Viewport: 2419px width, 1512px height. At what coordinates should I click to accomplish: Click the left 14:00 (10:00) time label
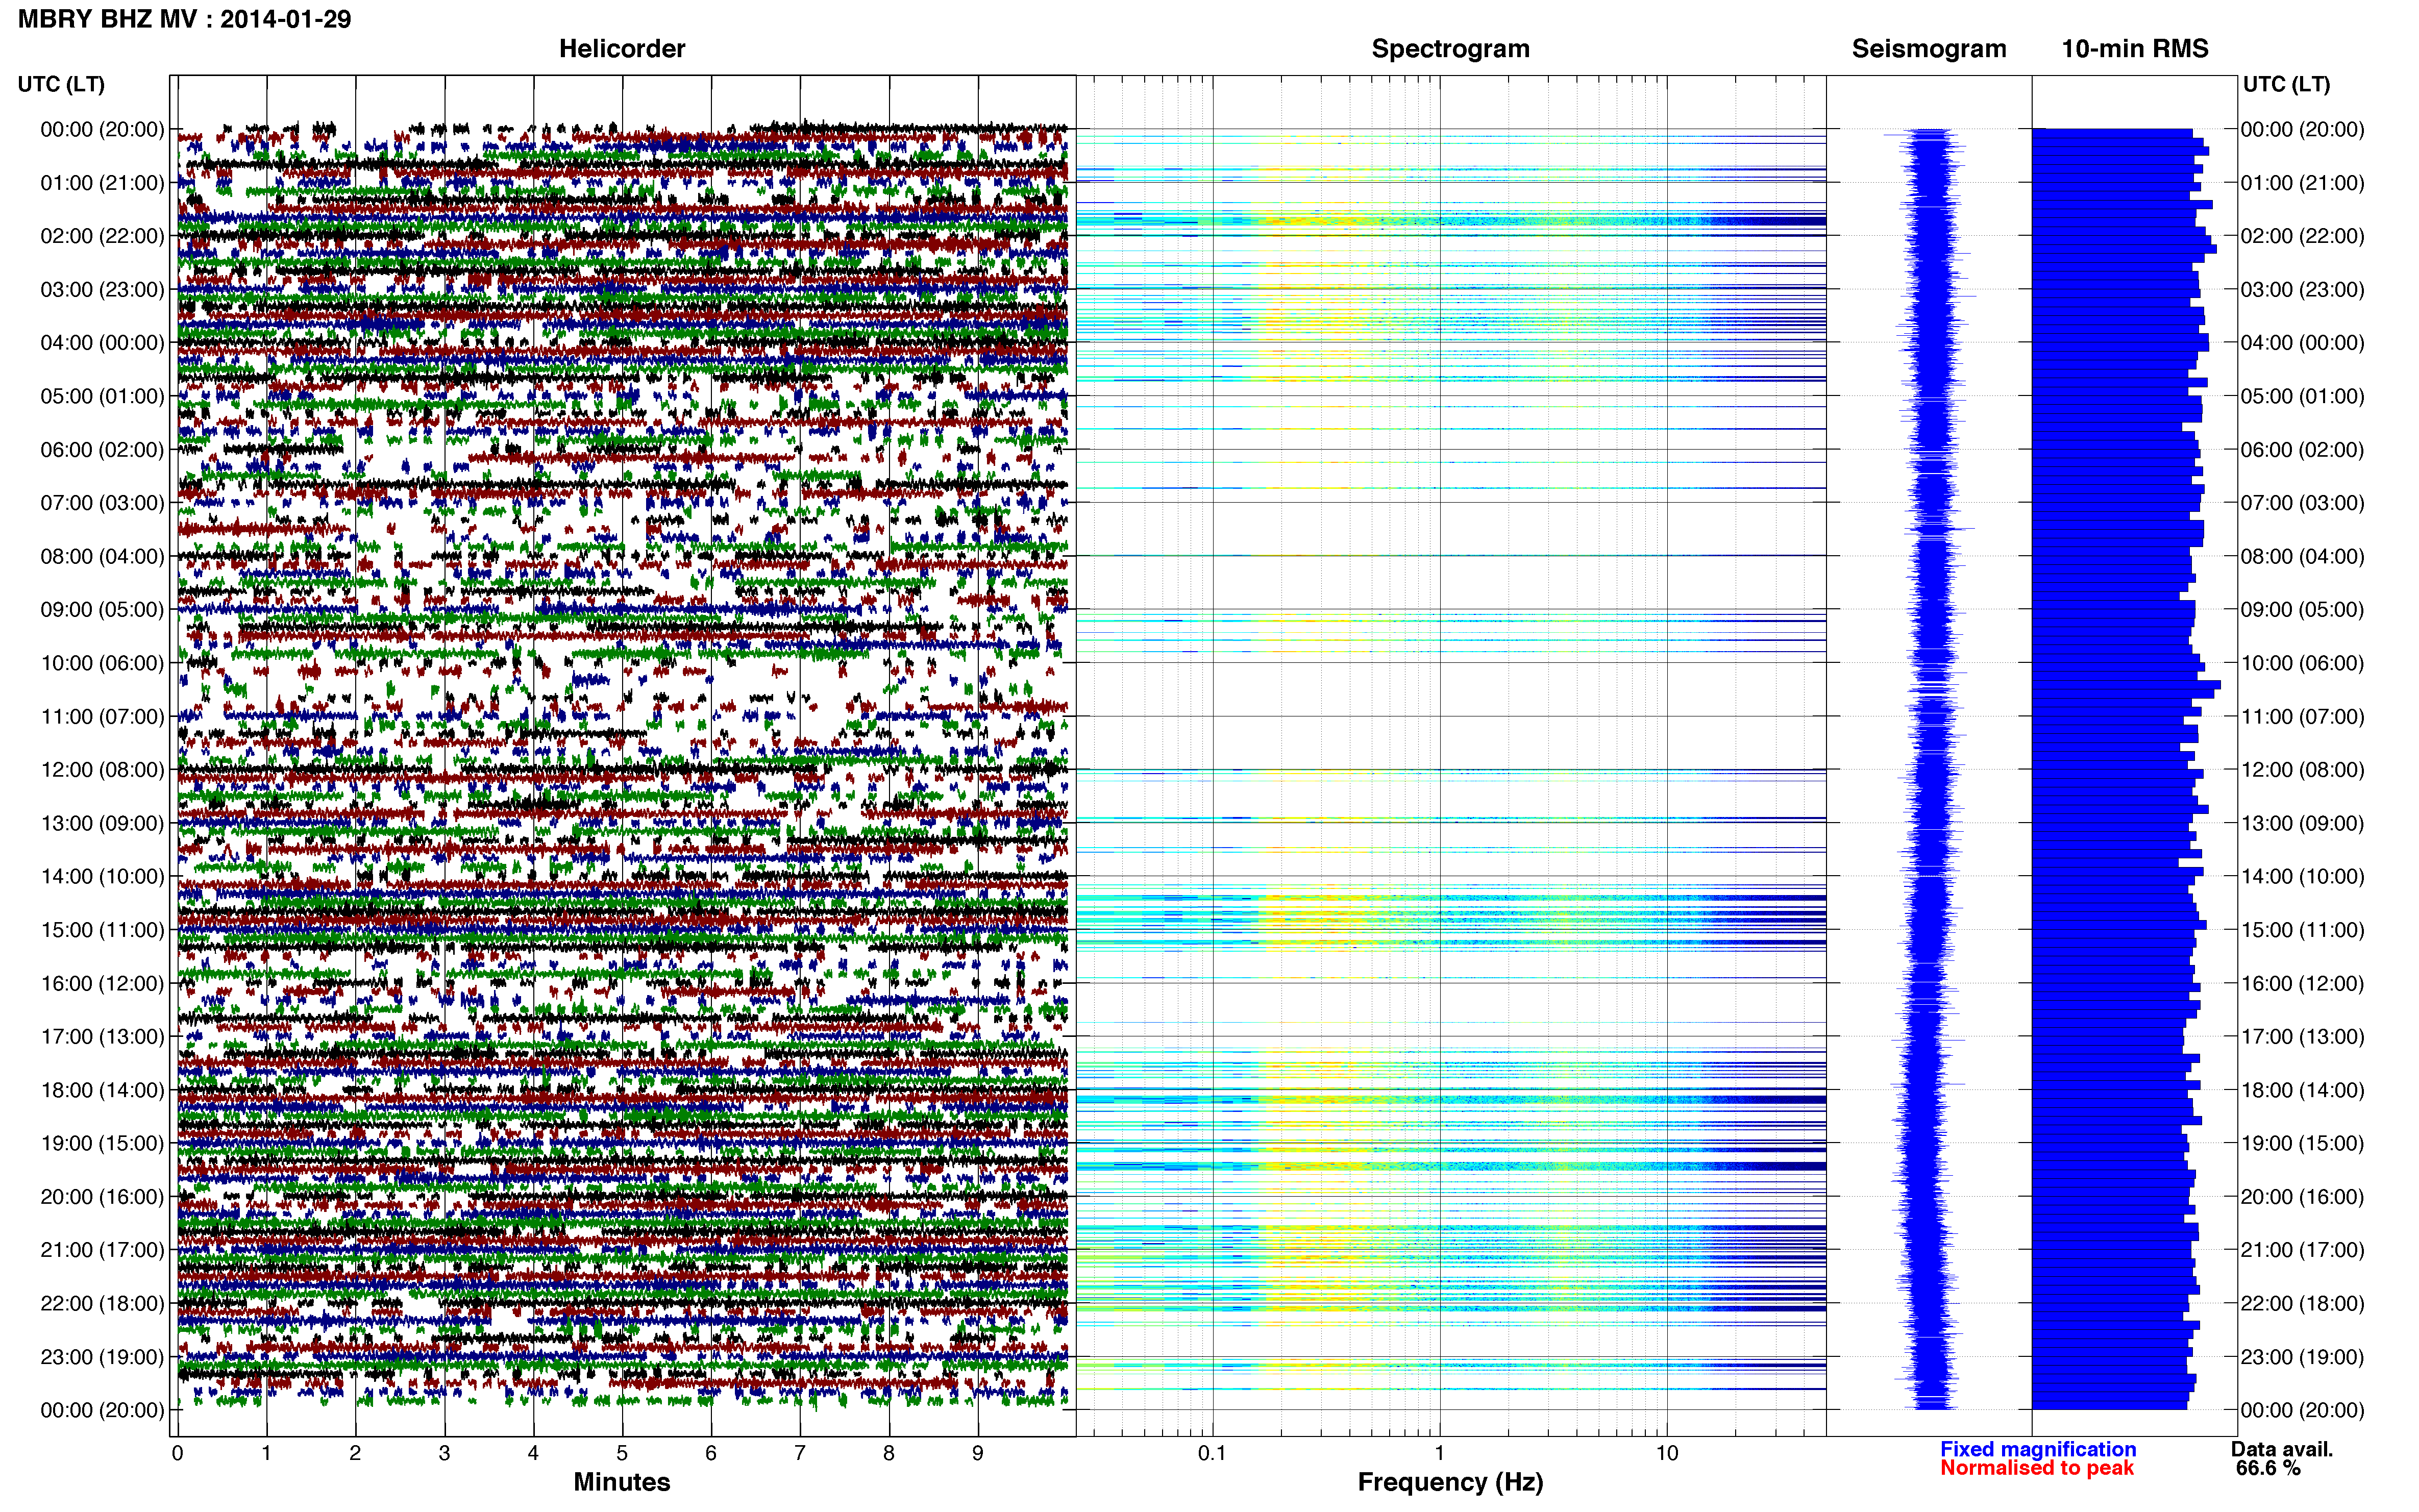point(102,876)
